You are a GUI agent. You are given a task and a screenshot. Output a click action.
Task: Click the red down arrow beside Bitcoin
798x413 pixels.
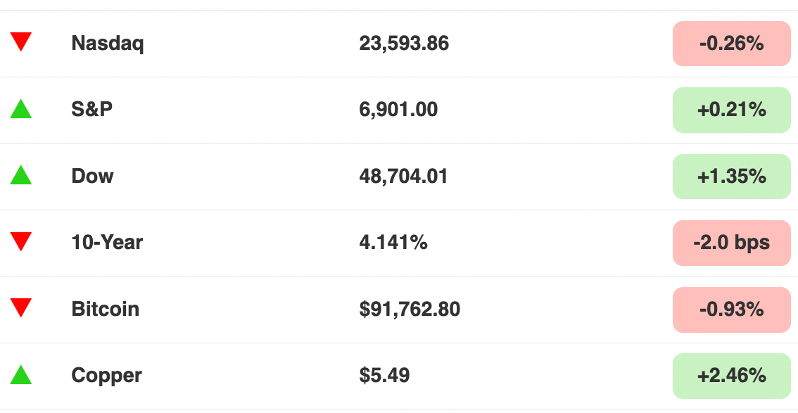pyautogui.click(x=21, y=307)
